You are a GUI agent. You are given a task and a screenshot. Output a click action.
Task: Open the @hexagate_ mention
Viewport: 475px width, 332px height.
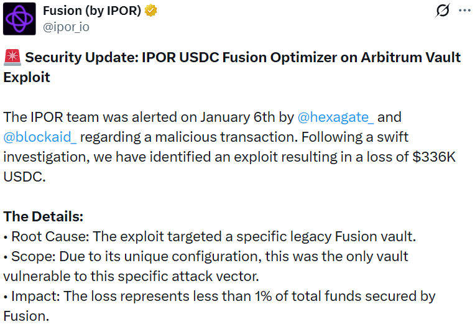point(336,117)
